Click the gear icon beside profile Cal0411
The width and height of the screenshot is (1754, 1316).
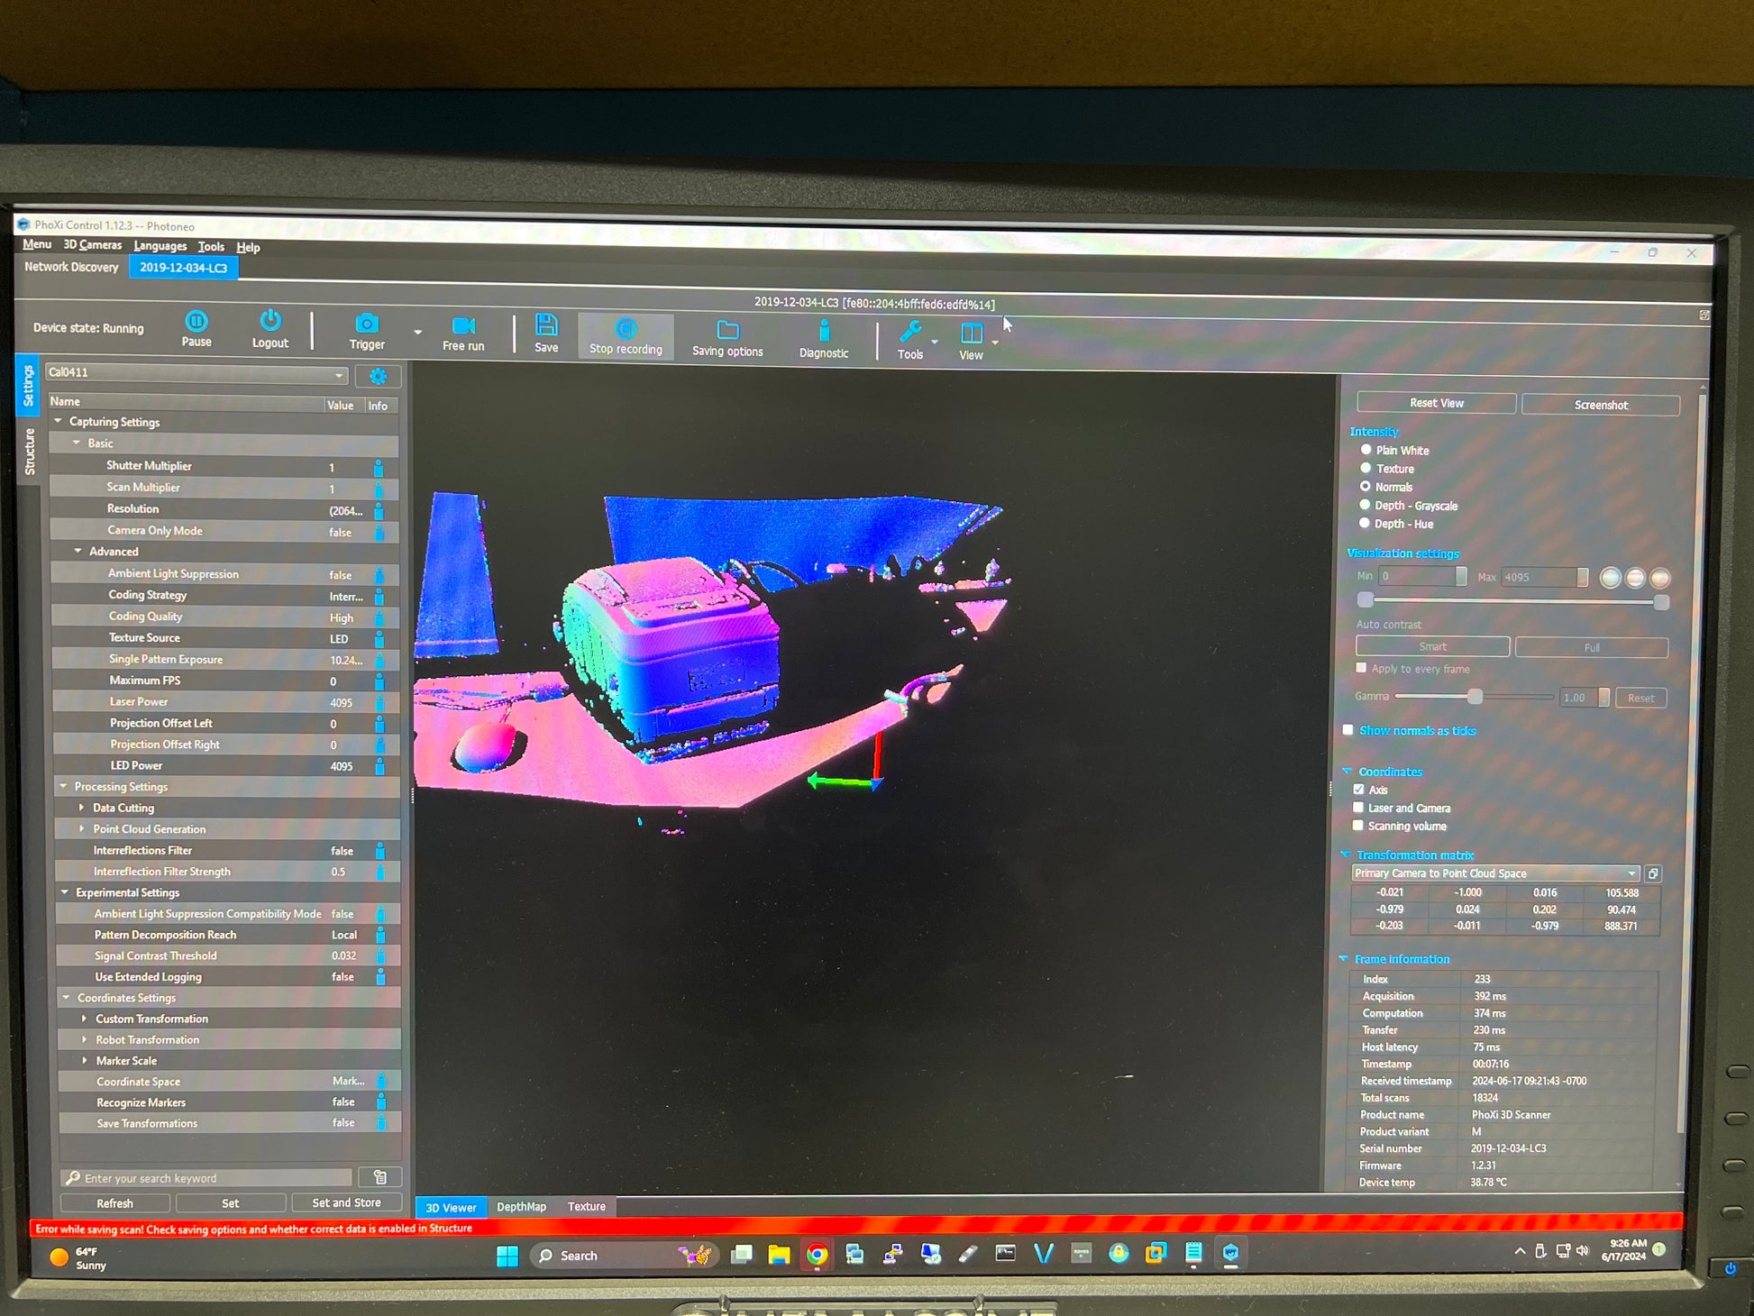378,376
